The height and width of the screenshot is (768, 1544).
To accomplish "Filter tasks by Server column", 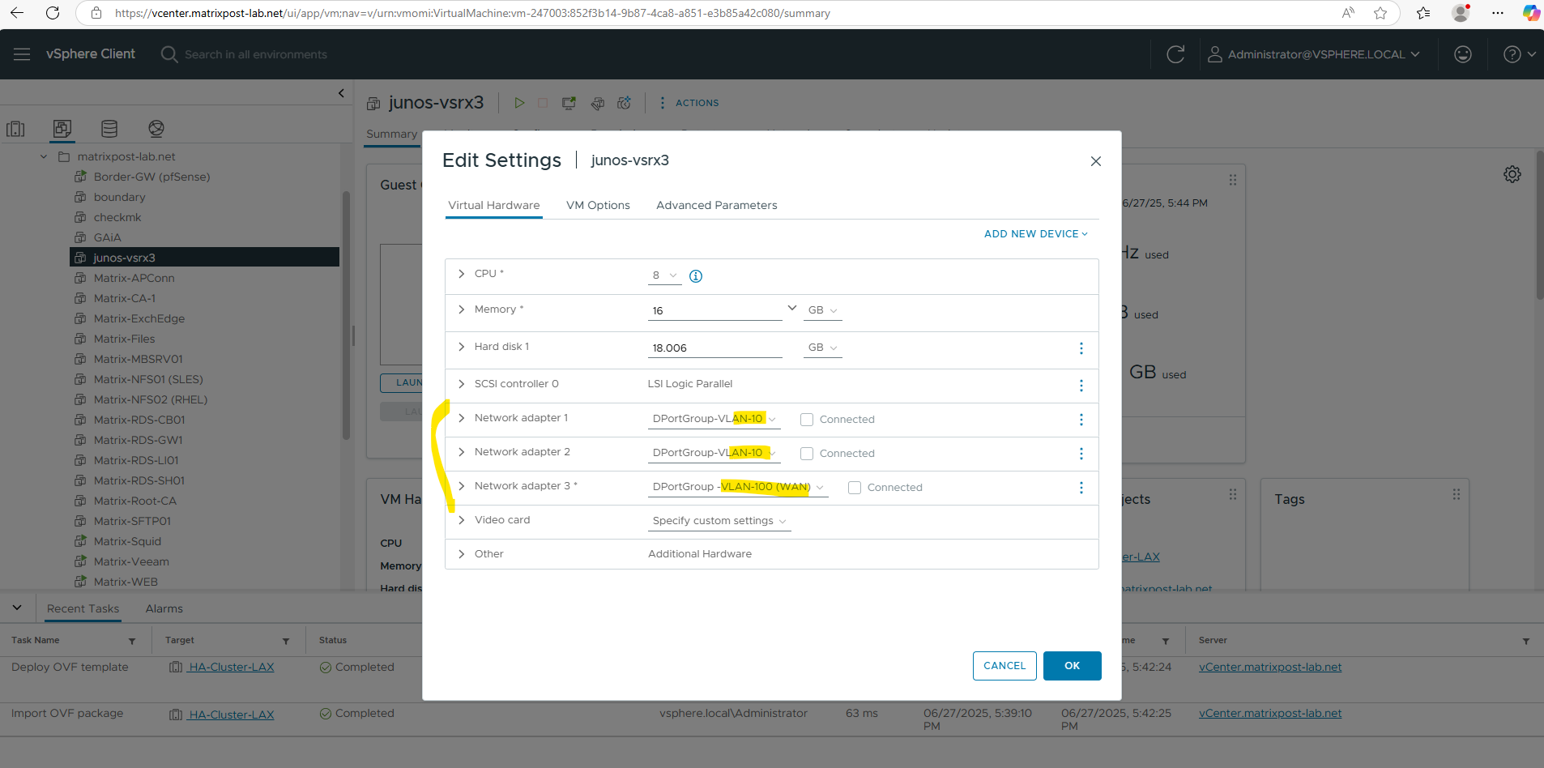I will pos(1526,641).
